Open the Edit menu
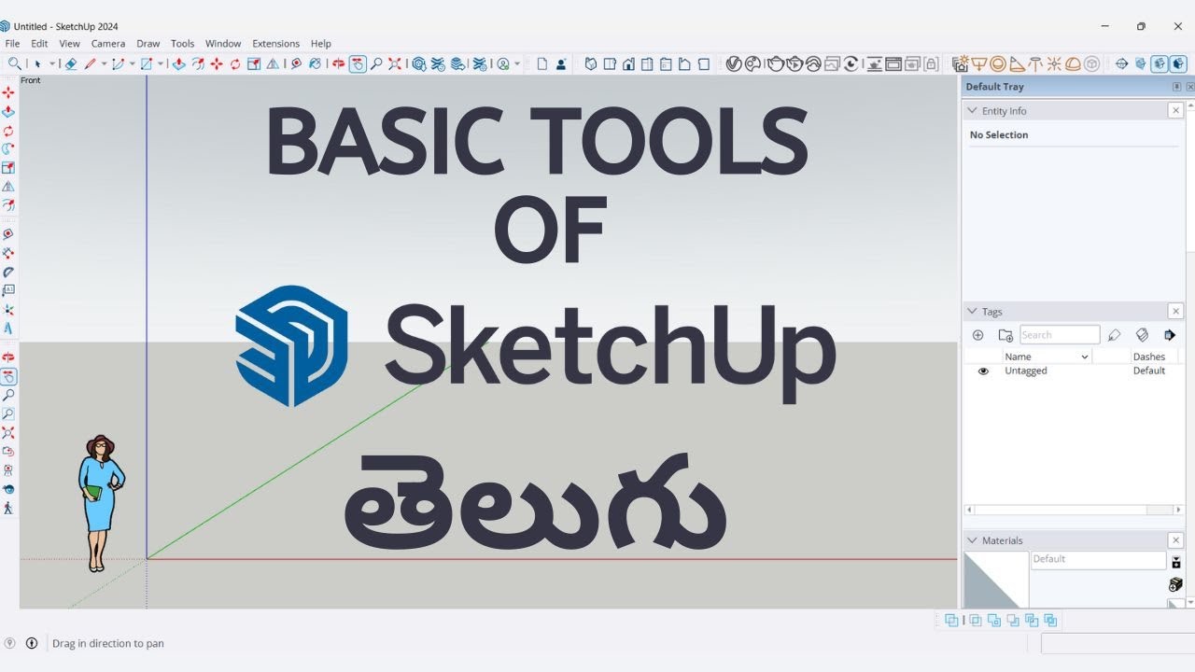 click(x=39, y=44)
